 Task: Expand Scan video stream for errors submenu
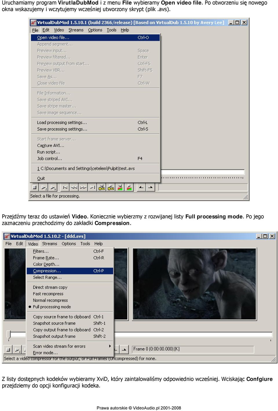pyautogui.click(x=70, y=346)
